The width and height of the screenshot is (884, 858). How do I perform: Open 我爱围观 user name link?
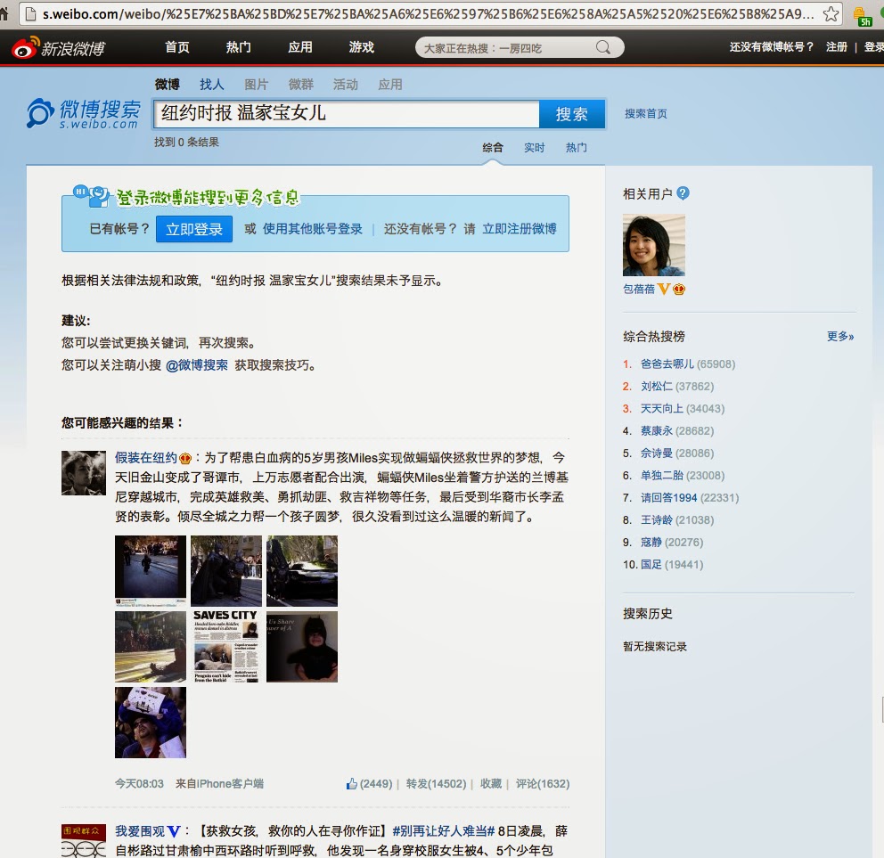coord(140,831)
